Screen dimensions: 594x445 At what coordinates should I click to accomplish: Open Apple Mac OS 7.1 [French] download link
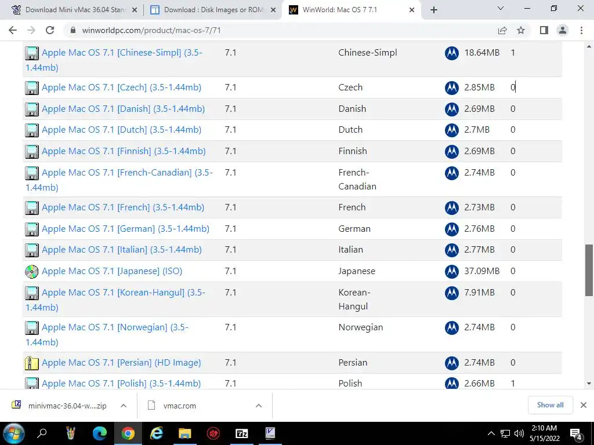(123, 207)
